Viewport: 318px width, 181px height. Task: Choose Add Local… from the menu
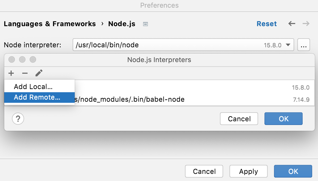tap(33, 86)
